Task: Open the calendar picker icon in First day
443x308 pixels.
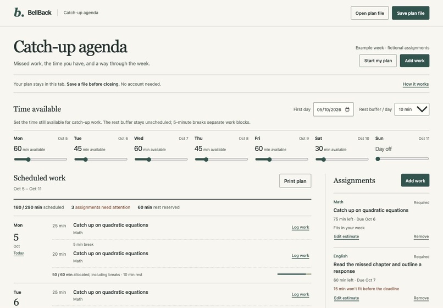Action: [x=347, y=109]
